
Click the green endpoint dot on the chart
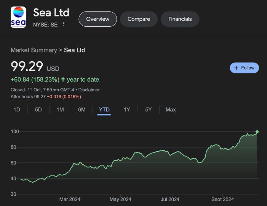(x=257, y=132)
